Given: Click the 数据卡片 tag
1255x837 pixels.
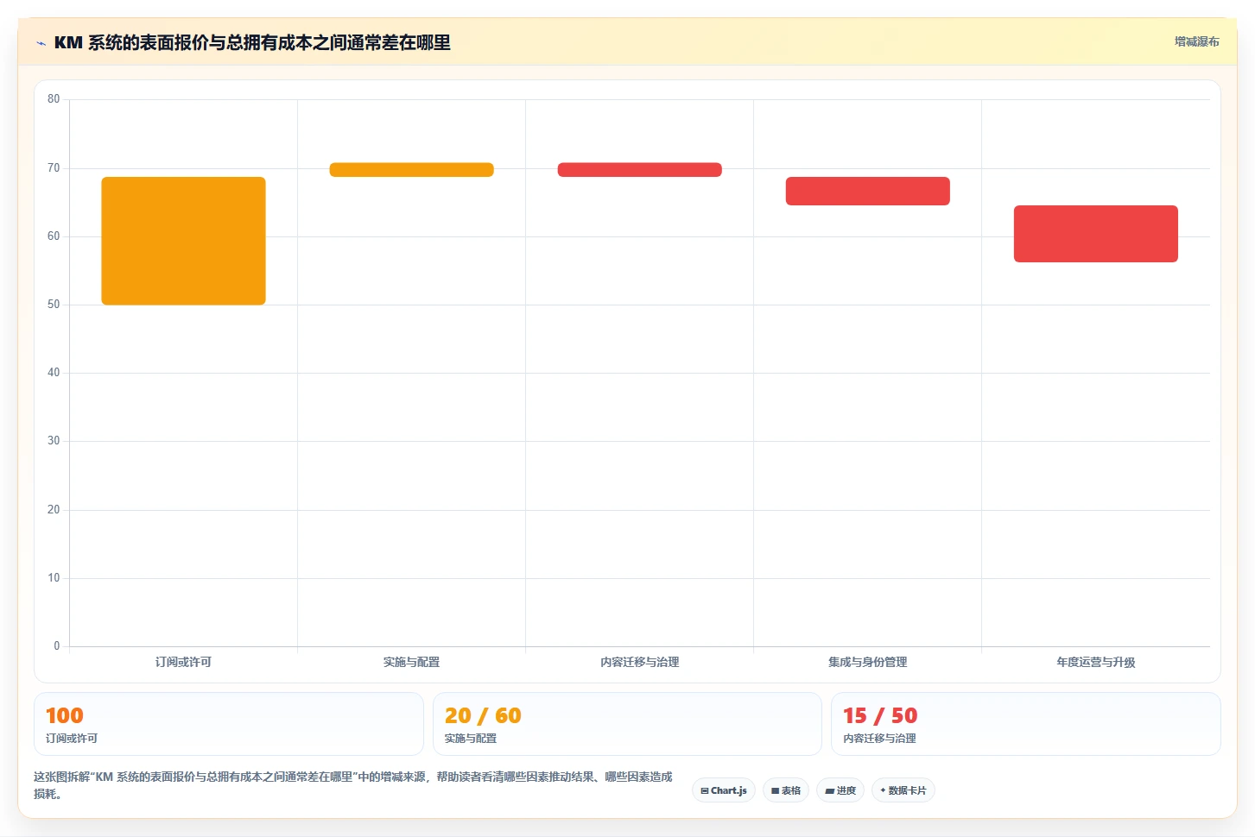Looking at the screenshot, I should click(x=903, y=790).
